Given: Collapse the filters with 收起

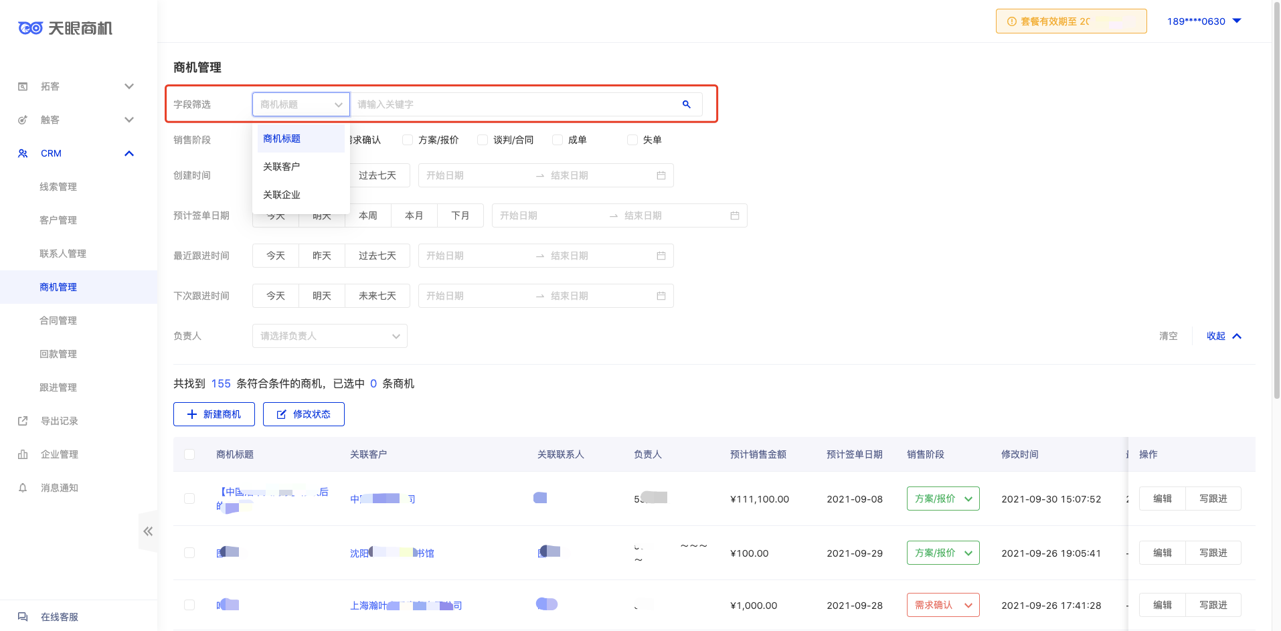Looking at the screenshot, I should 1224,336.
